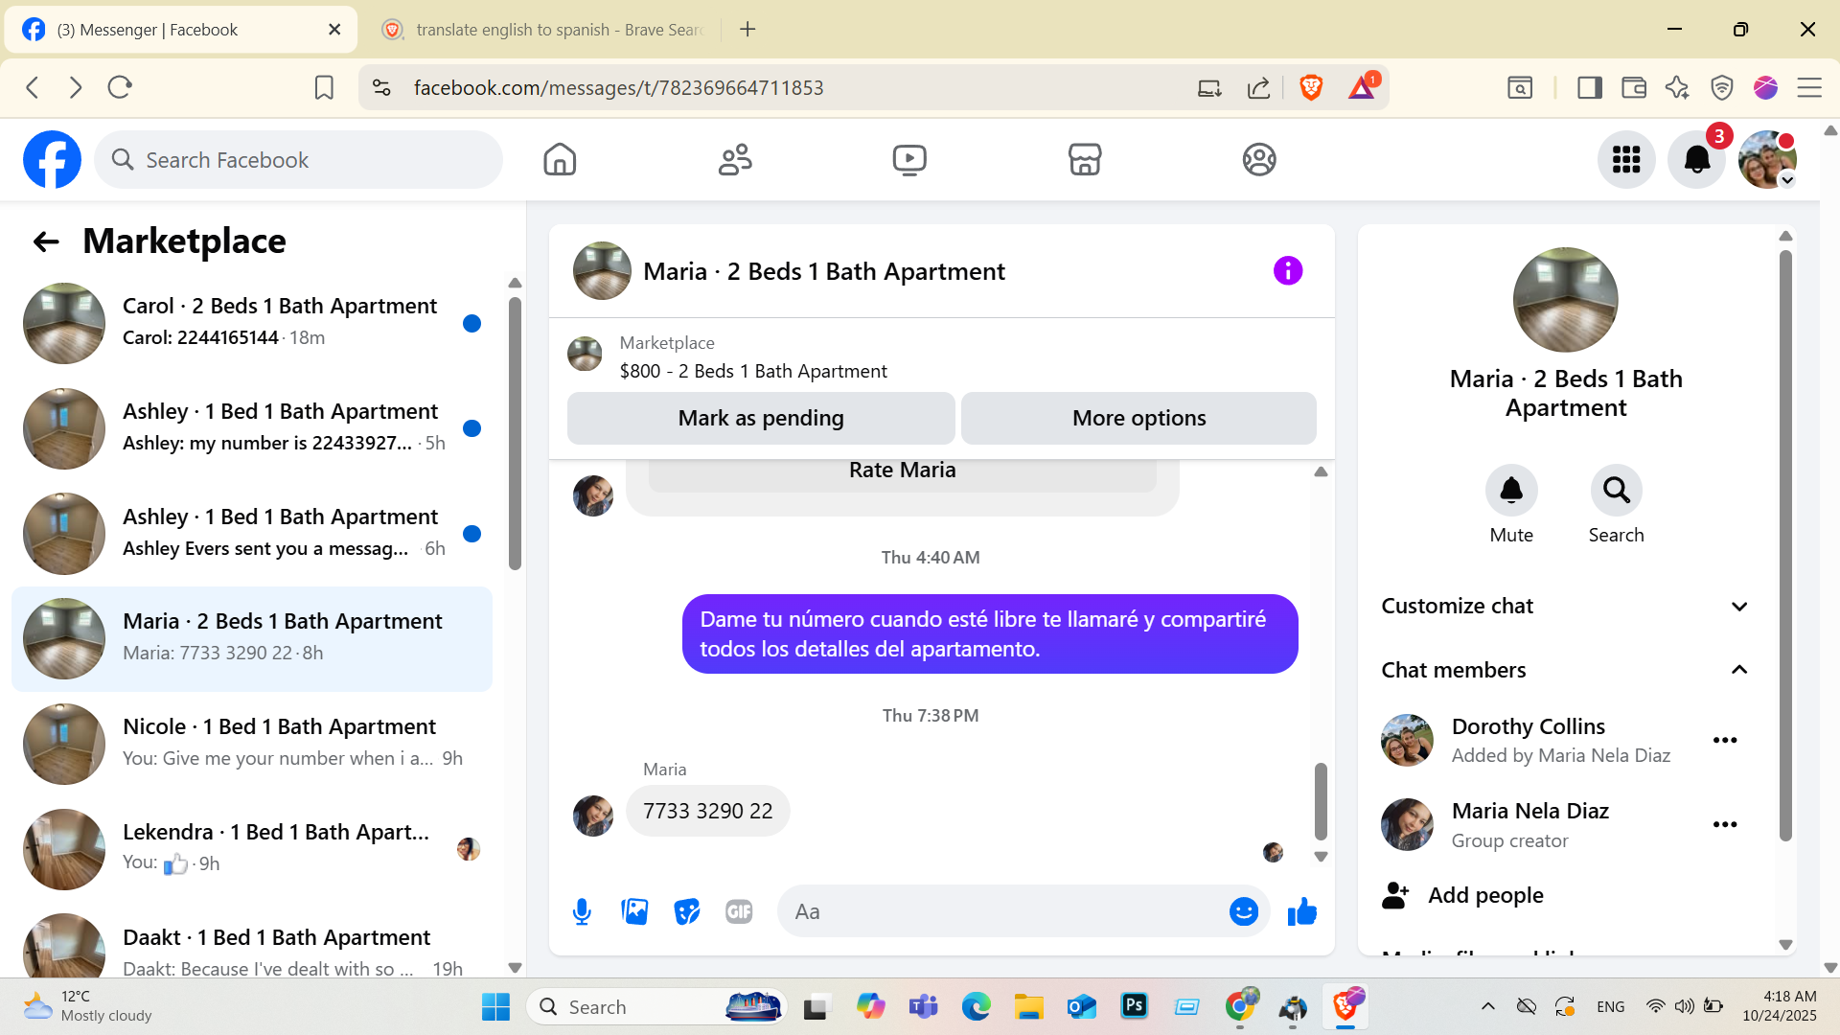Open the Friends icon in top navigation

point(735,159)
